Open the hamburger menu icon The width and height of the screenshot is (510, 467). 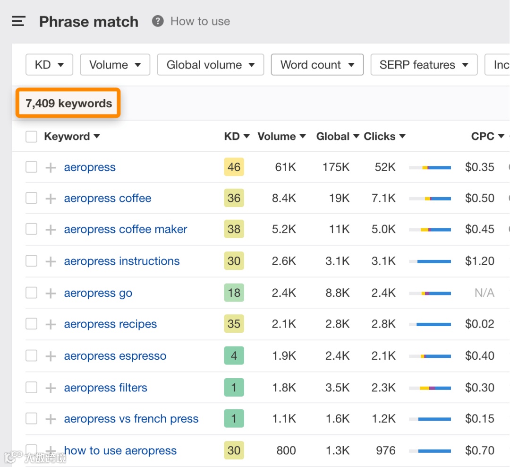(x=18, y=21)
